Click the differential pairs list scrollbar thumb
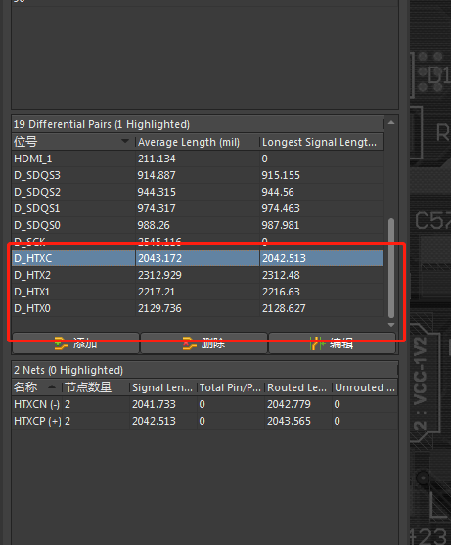451x545 pixels. (391, 268)
